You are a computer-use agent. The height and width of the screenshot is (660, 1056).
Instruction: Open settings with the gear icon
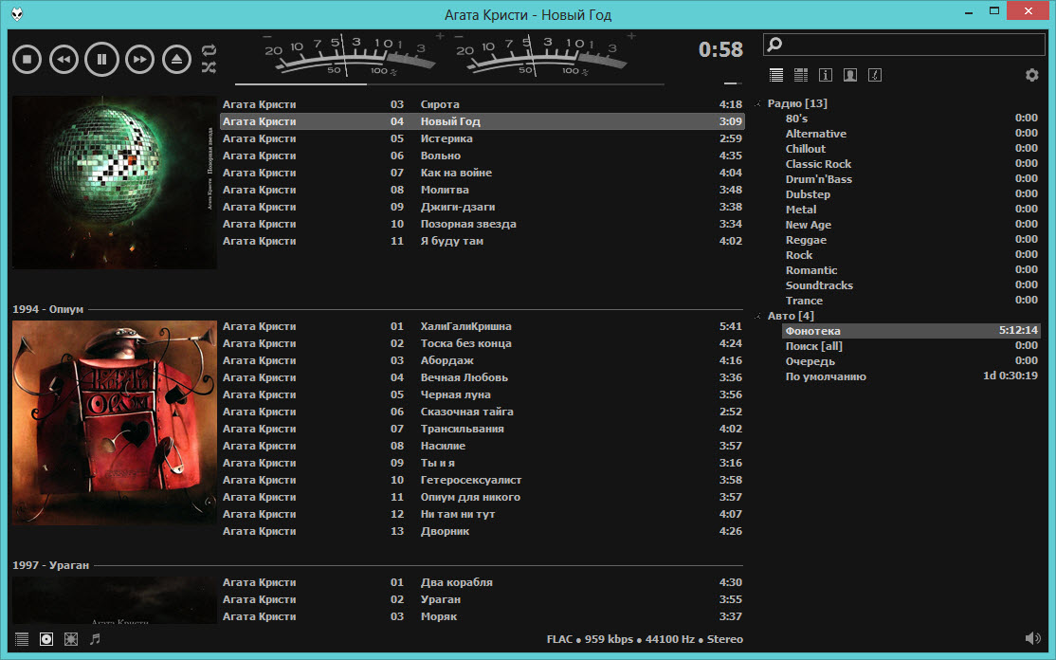click(1031, 75)
